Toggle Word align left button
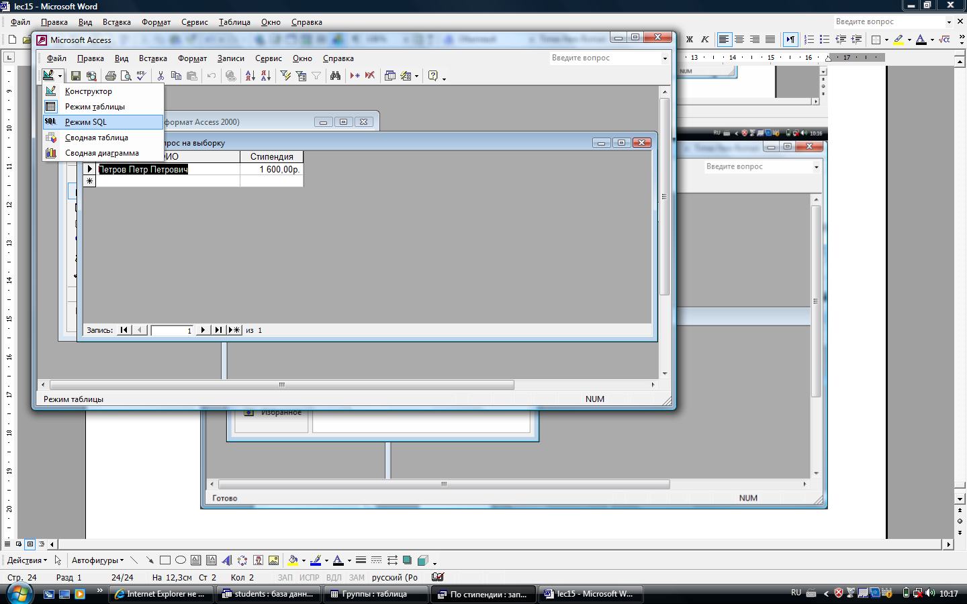967x604 pixels. click(724, 40)
